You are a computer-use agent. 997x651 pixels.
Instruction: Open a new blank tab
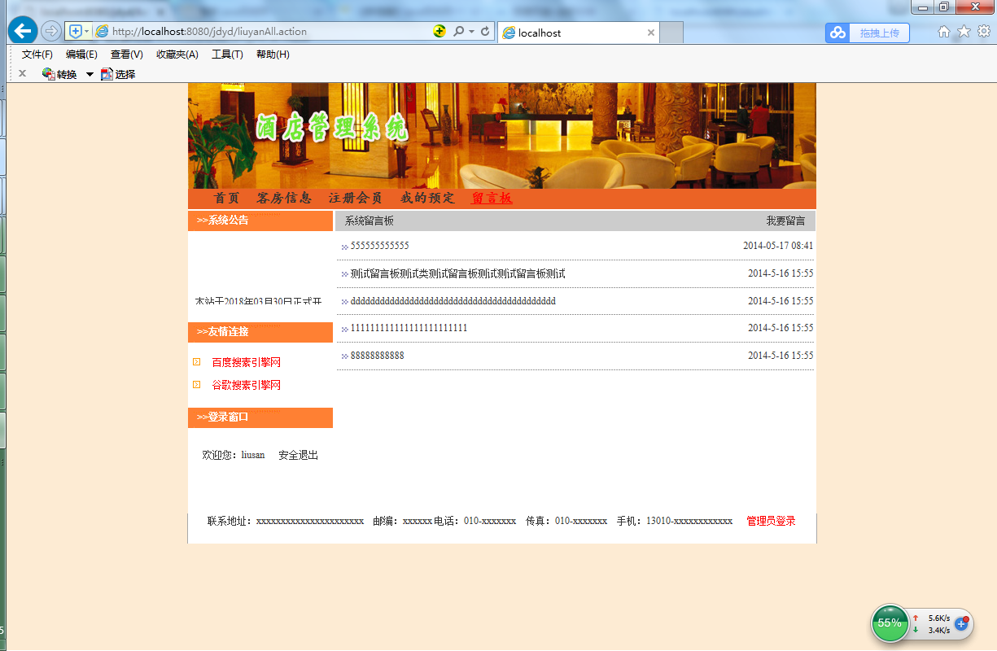click(671, 33)
